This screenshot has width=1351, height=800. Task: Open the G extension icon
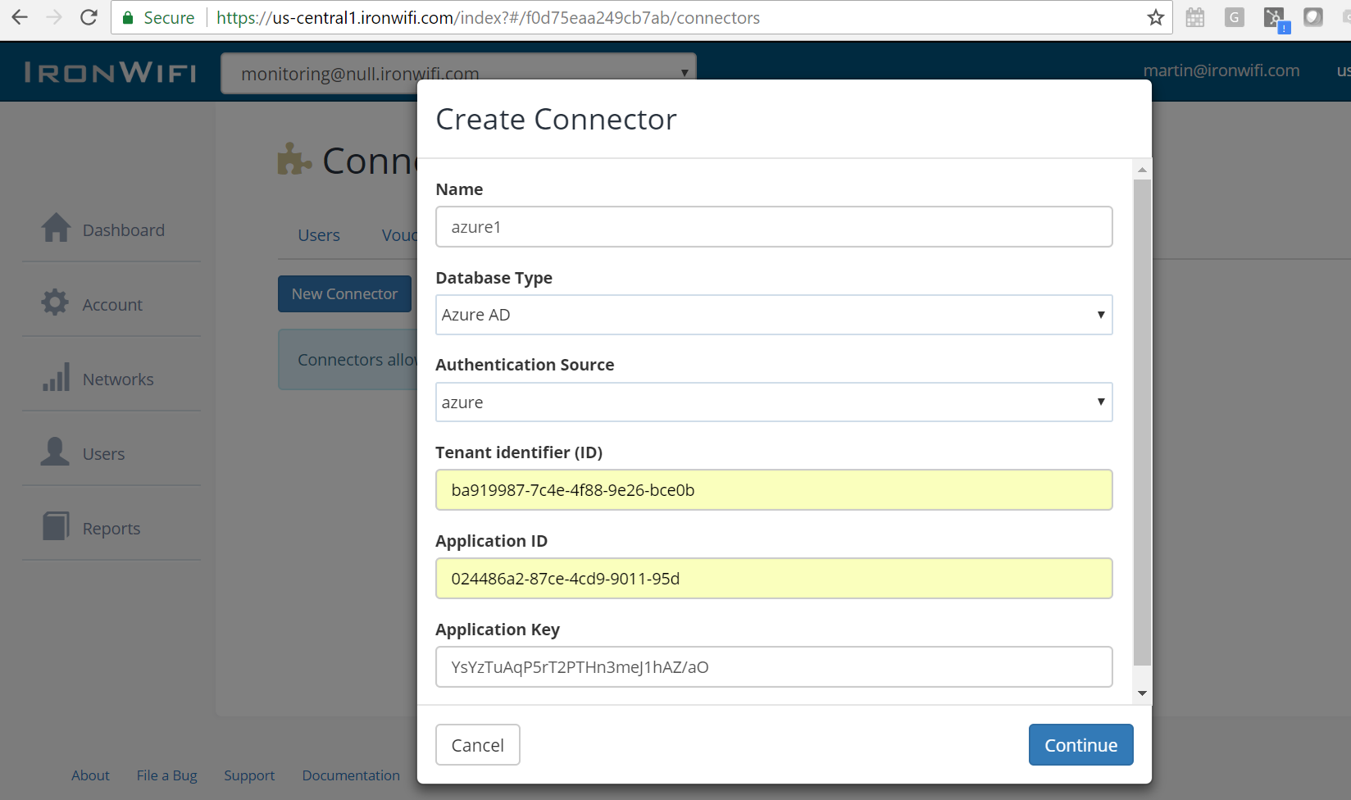pyautogui.click(x=1234, y=17)
